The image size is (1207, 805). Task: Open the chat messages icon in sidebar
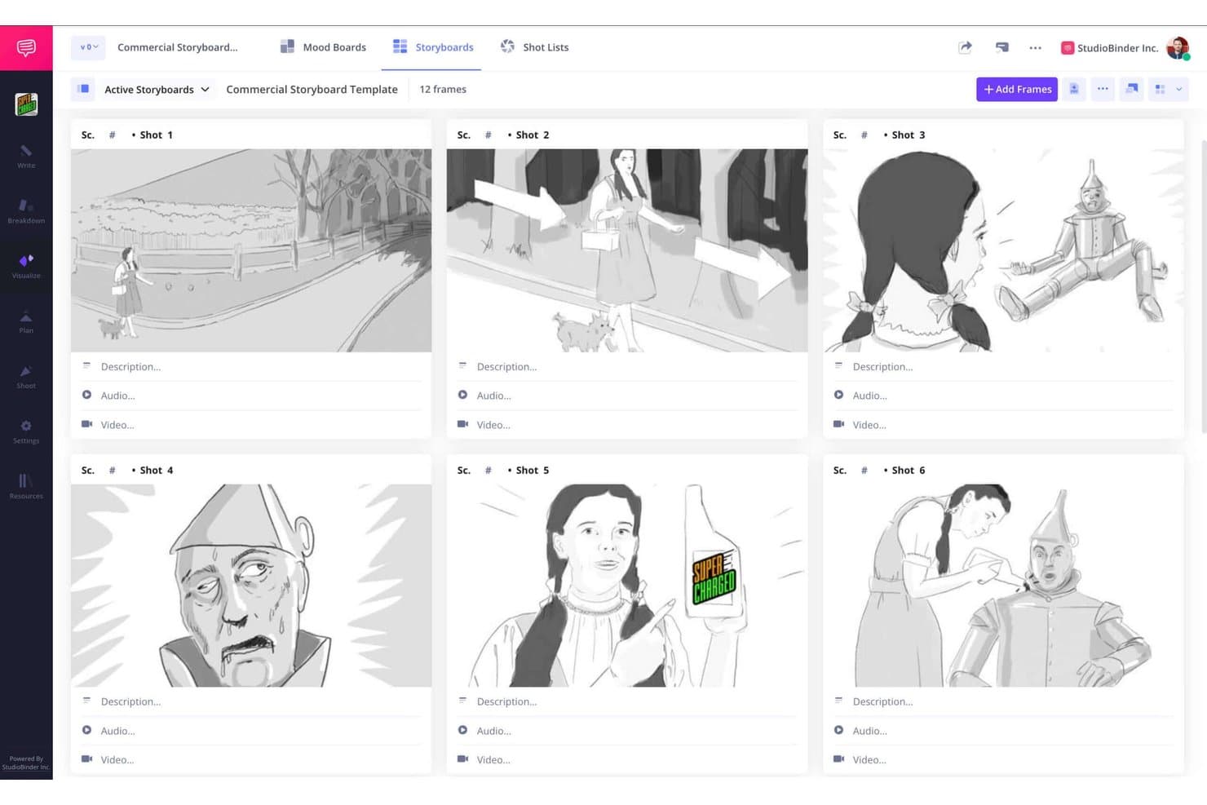coord(26,47)
